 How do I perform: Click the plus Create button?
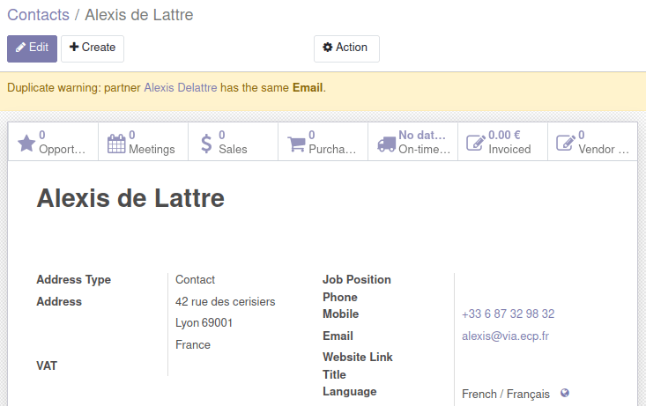[x=93, y=48]
